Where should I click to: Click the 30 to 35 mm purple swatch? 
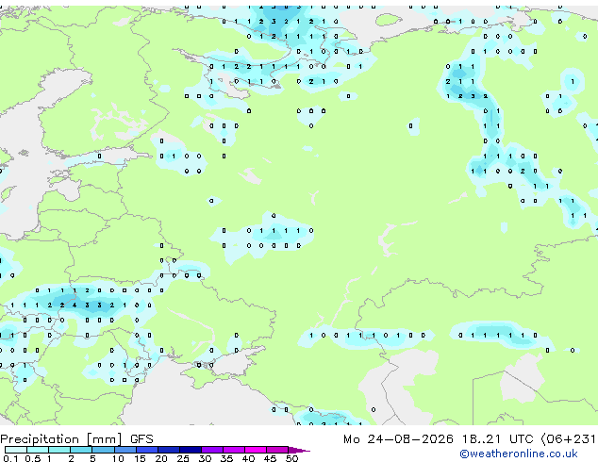pos(211,450)
